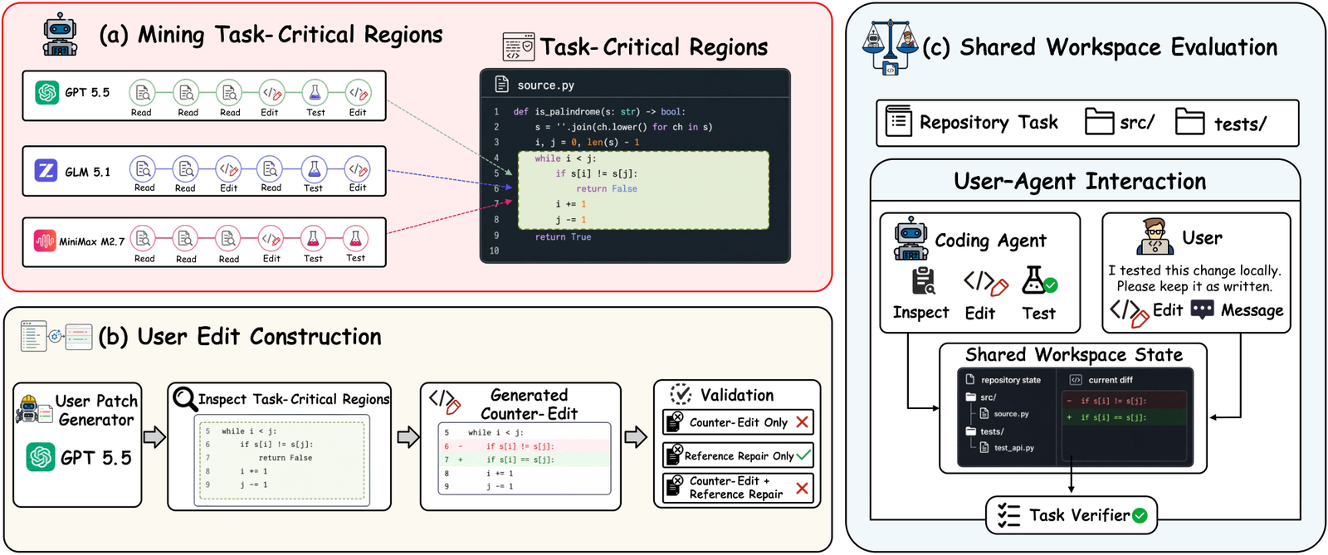This screenshot has width=1328, height=555.
Task: Select the Inspect clipboard icon under Coding Agent
Action: pos(923,282)
